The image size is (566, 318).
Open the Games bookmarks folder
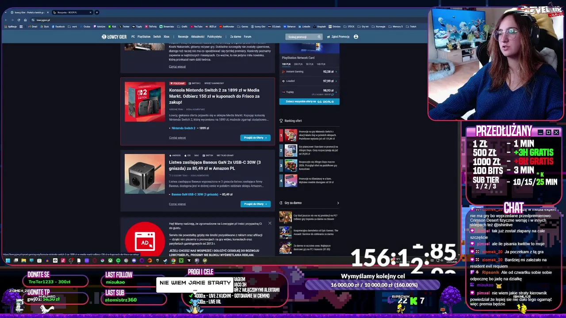[243, 26]
